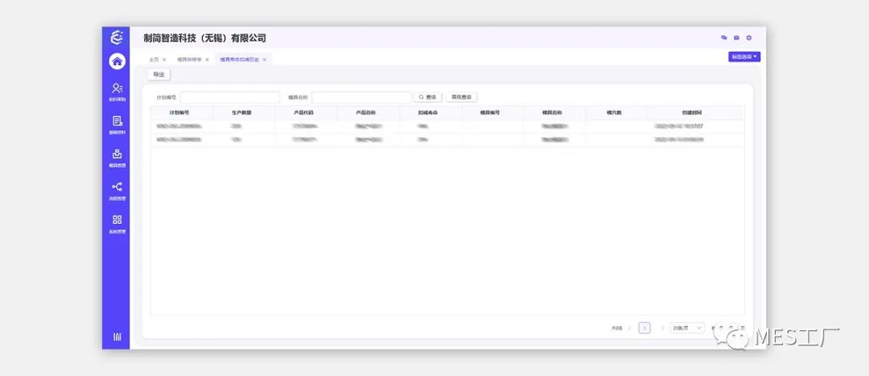869x376 pixels.
Task: Close the 模具异动单 tab
Action: click(208, 59)
